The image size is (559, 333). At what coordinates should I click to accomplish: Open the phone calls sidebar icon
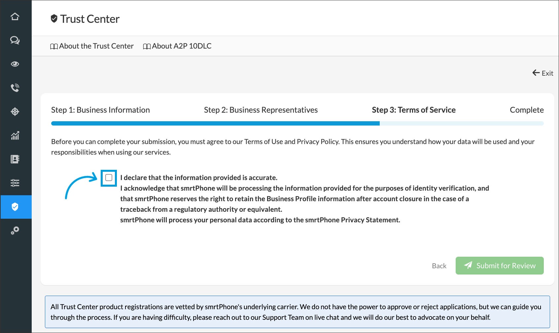15,88
